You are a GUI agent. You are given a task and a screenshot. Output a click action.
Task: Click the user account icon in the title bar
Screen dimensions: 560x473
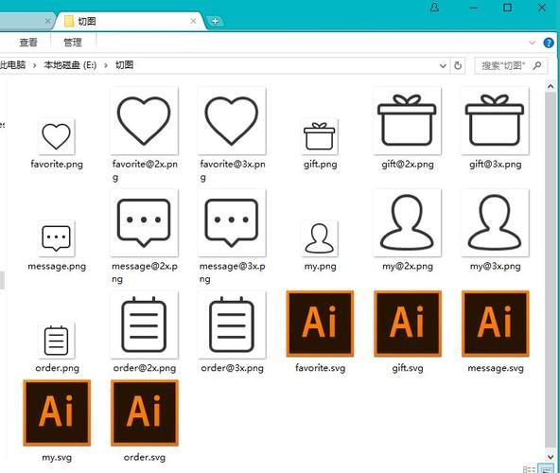(434, 8)
